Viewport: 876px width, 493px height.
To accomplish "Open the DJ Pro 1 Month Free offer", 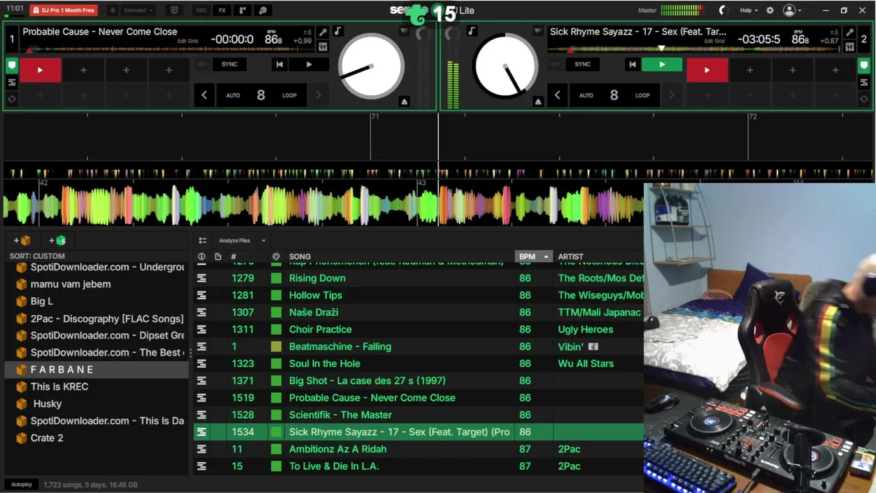I will pos(64,10).
